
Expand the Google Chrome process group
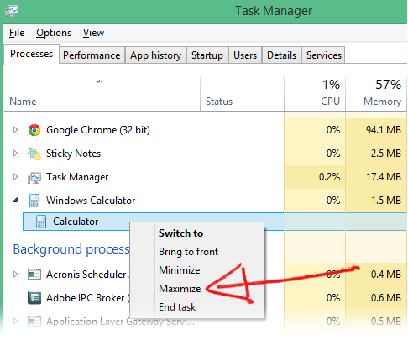[15, 130]
